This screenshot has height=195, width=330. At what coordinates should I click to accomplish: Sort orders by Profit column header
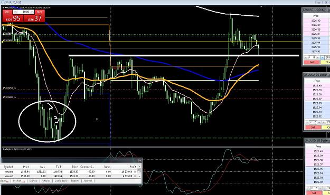pyautogui.click(x=133, y=167)
